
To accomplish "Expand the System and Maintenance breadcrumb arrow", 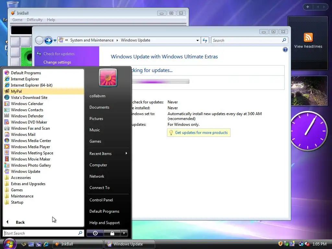I will click(x=117, y=40).
